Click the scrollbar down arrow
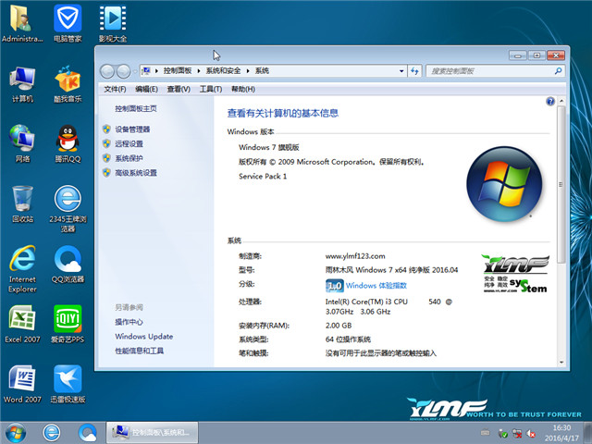592x444 pixels. coord(561,362)
